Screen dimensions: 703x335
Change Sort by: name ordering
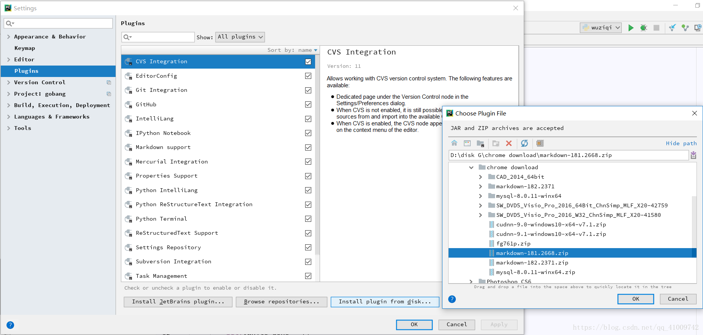292,50
